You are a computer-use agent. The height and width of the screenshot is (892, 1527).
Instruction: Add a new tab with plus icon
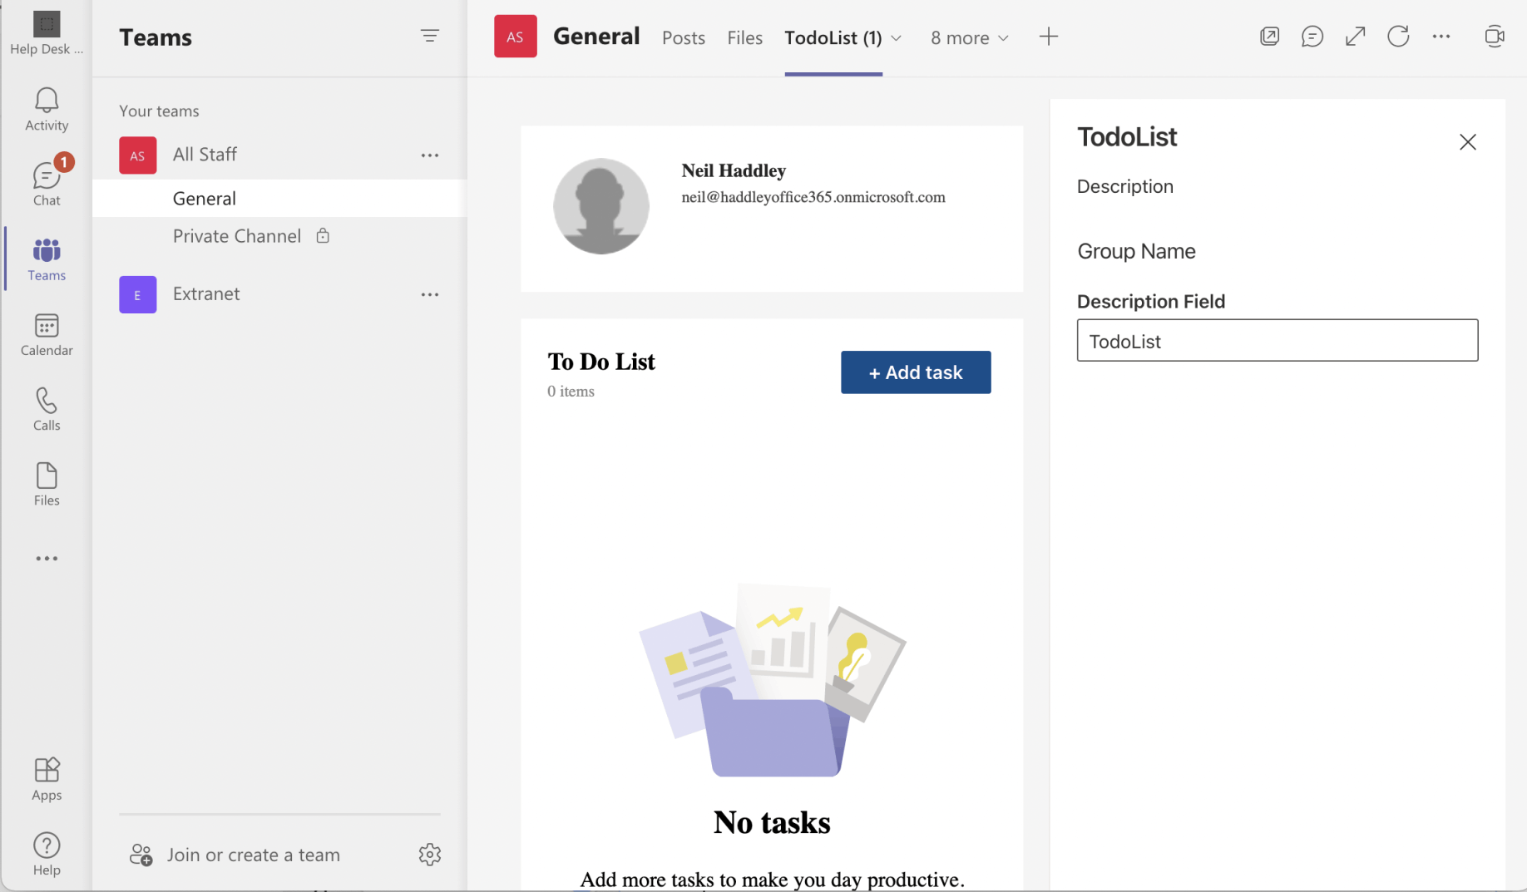1049,37
